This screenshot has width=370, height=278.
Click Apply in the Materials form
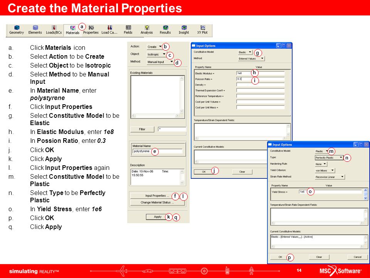158,217
